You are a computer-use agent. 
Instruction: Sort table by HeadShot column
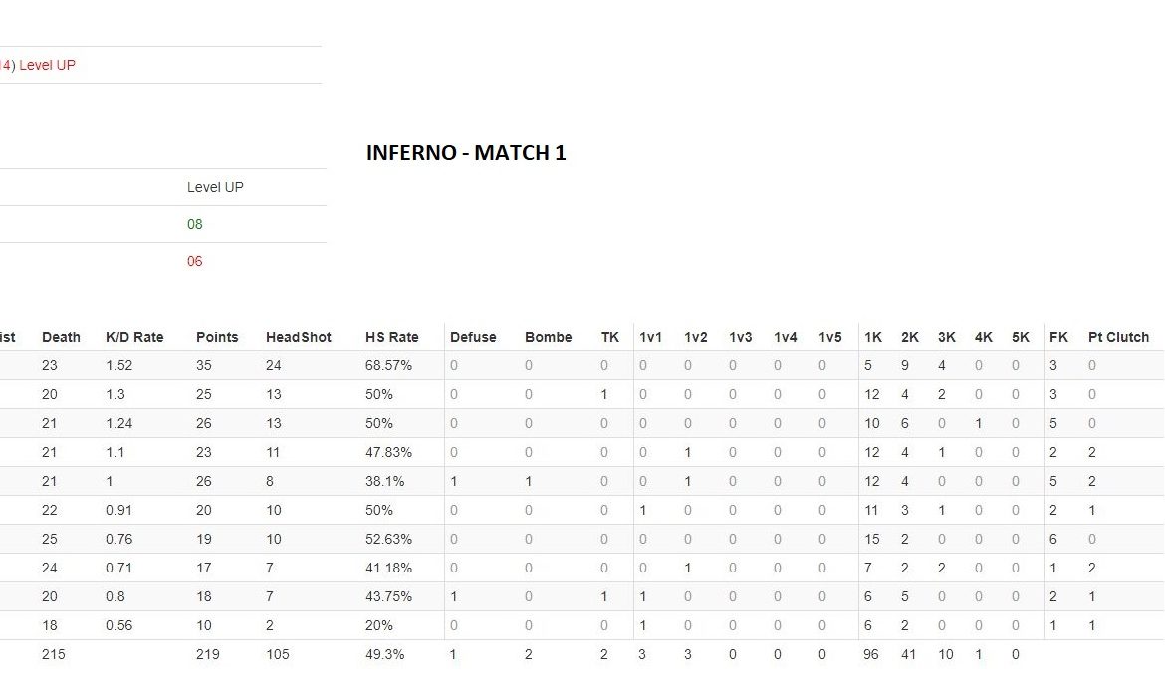pyautogui.click(x=299, y=337)
